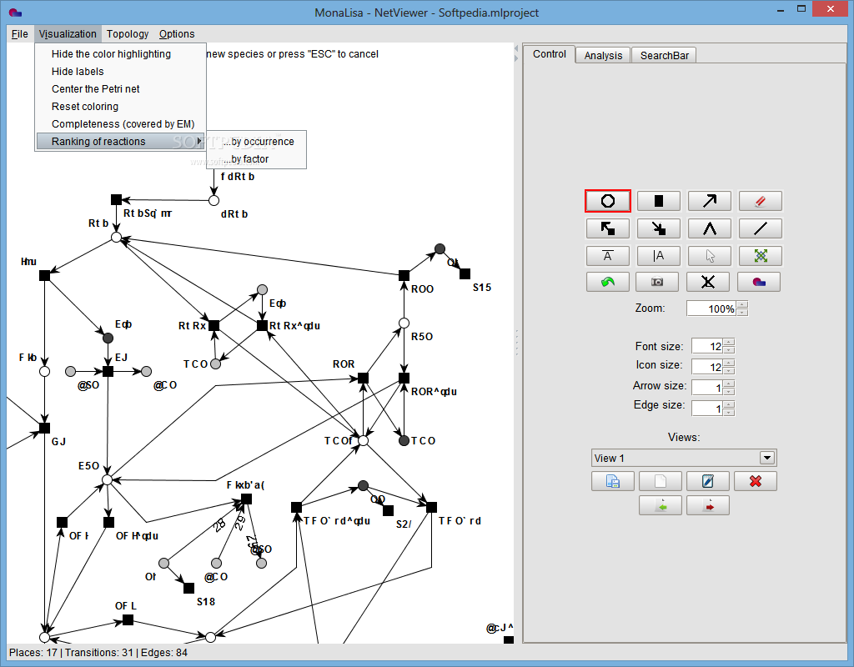Expand the Ranking of reactions submenu
Image resolution: width=854 pixels, height=667 pixels.
pos(120,141)
